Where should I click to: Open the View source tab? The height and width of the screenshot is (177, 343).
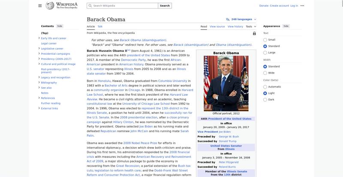pyautogui.click(x=217, y=27)
